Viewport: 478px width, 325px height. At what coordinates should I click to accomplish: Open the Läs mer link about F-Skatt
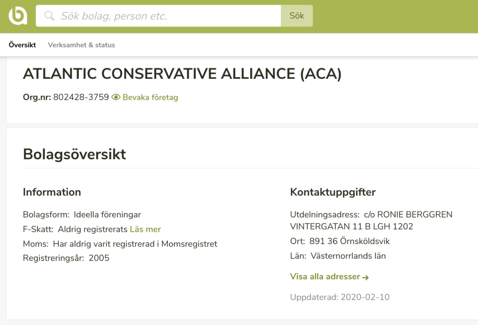click(146, 229)
